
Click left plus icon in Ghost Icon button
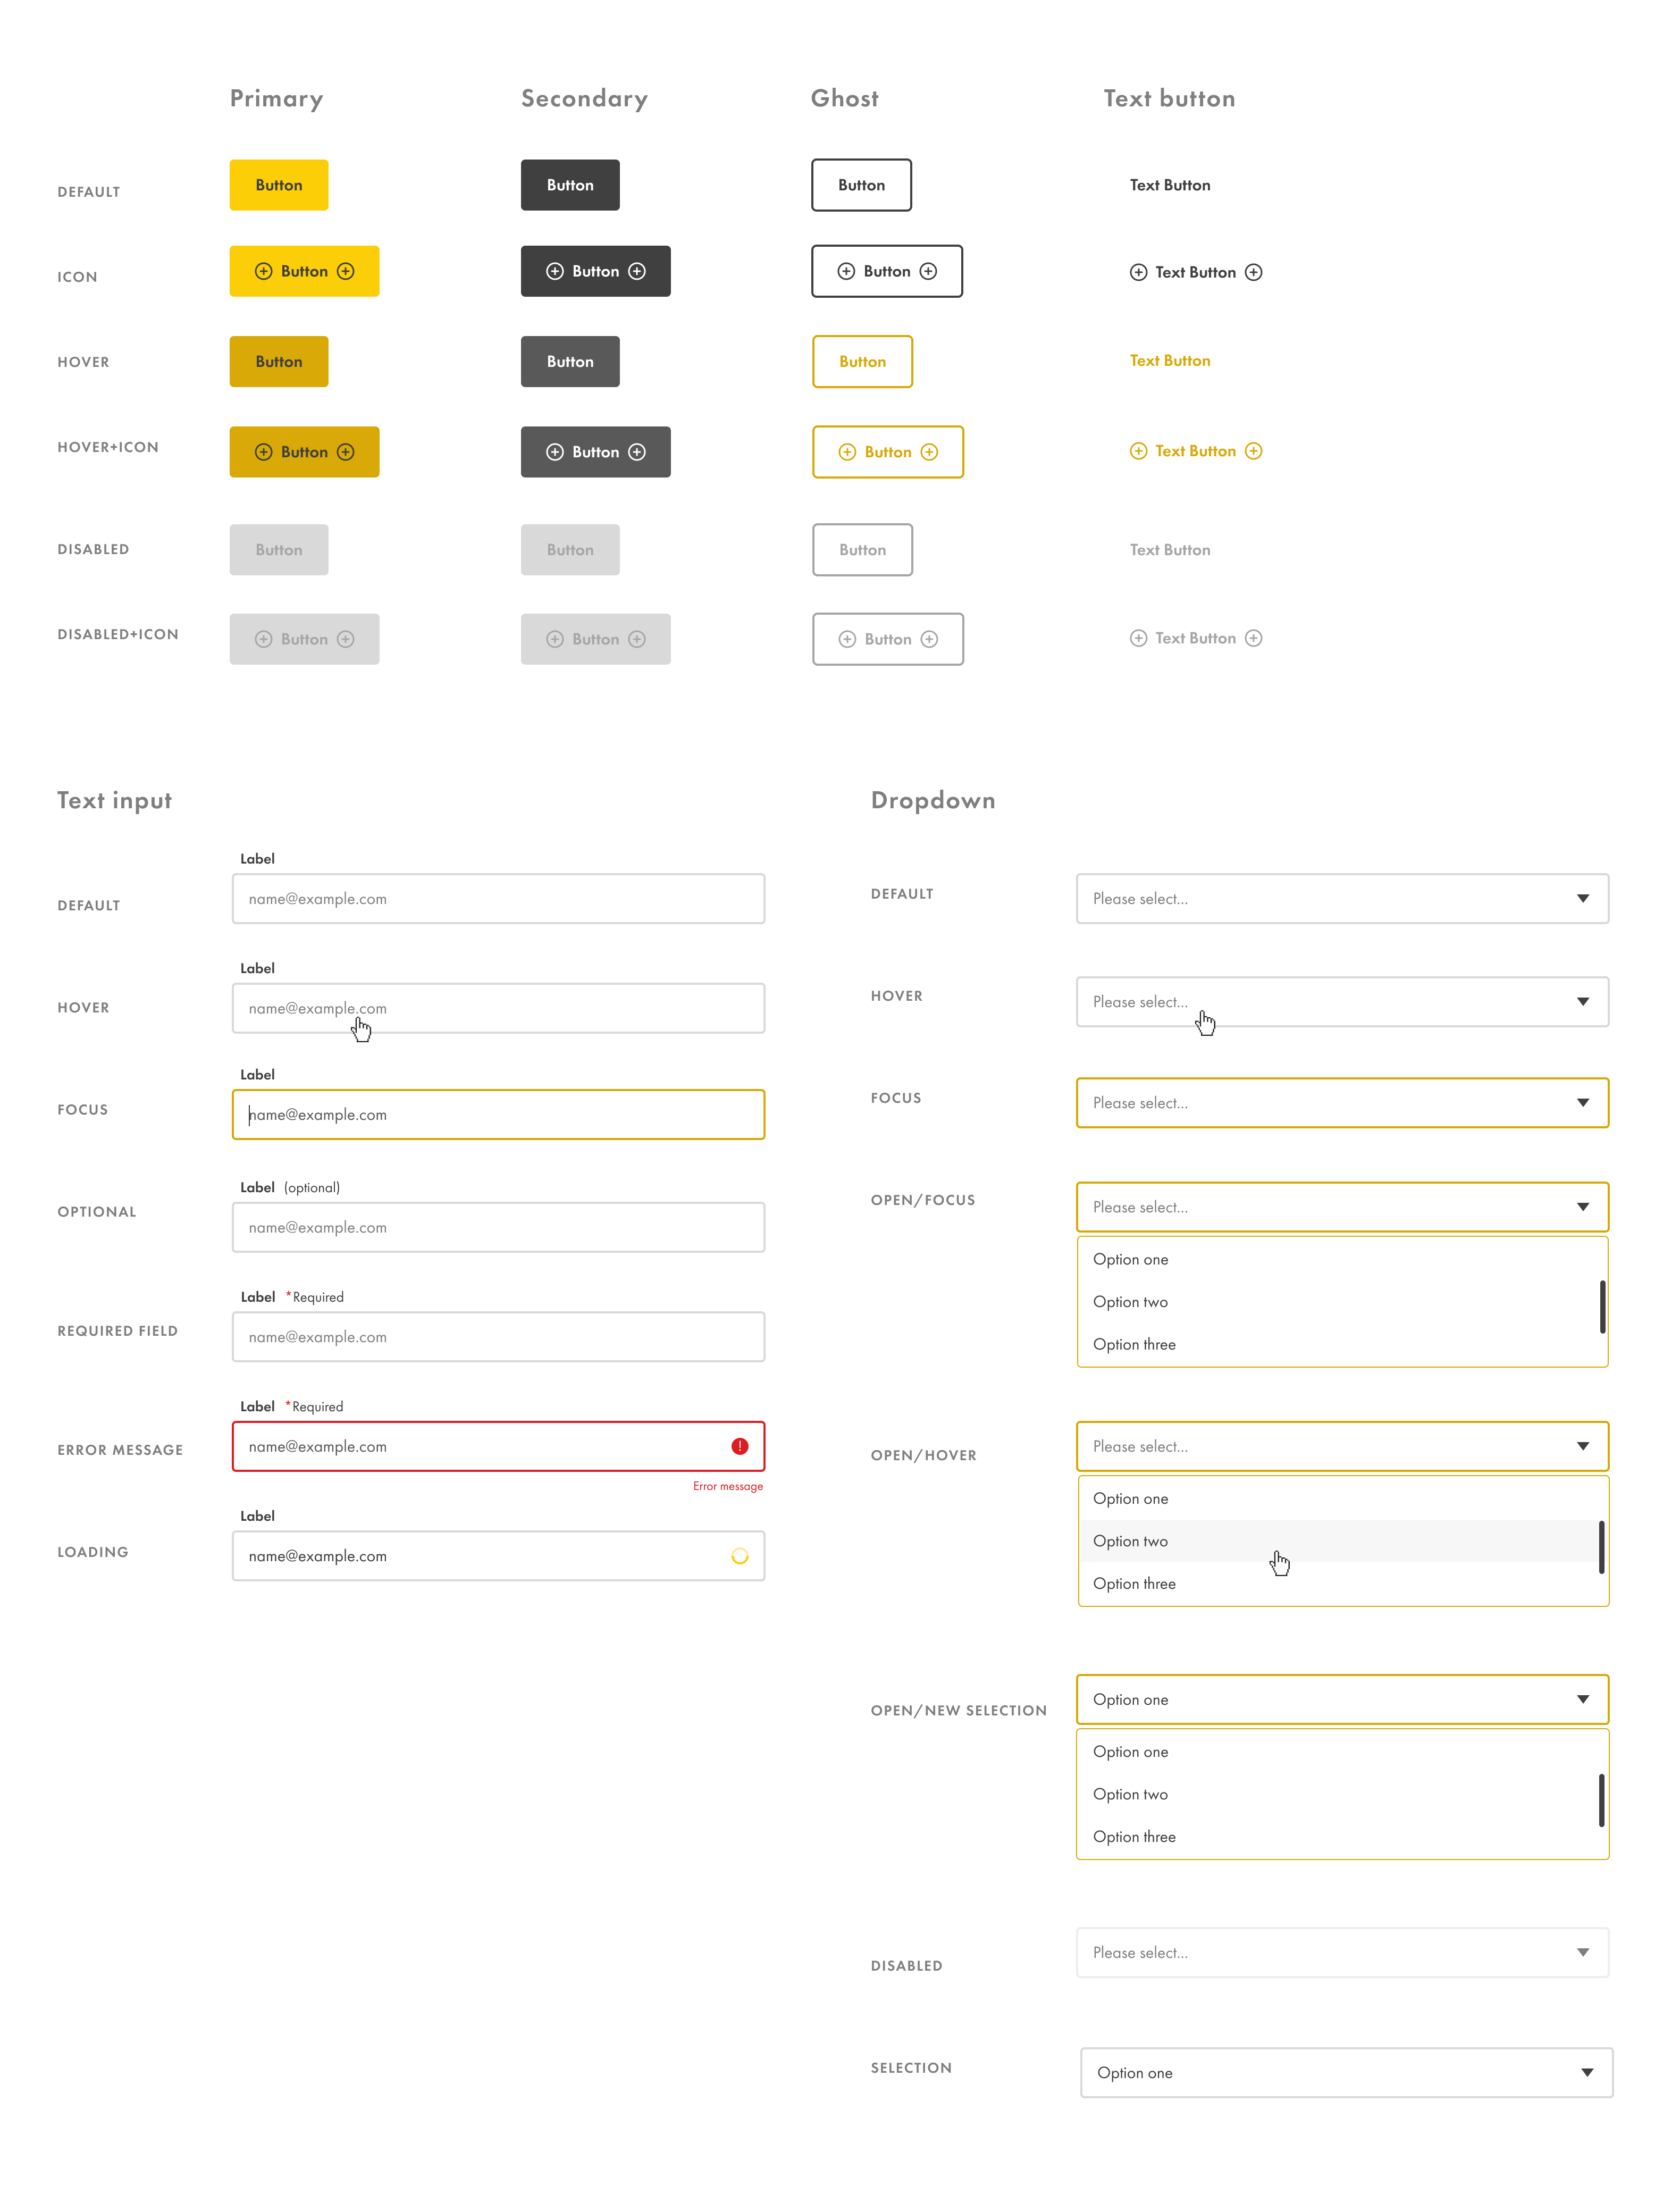point(846,271)
